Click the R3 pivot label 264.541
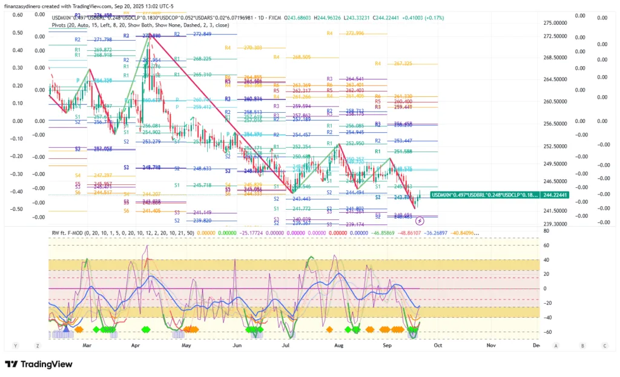 355,79
